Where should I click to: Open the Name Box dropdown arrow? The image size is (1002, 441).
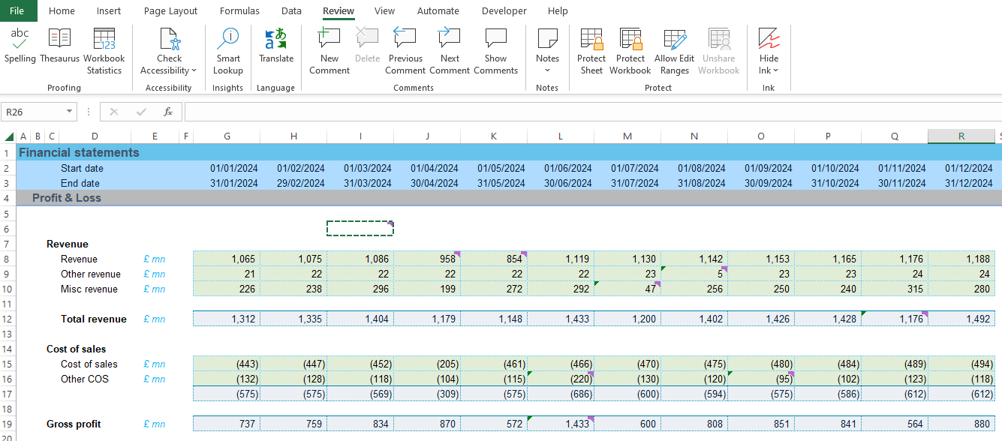coord(69,112)
